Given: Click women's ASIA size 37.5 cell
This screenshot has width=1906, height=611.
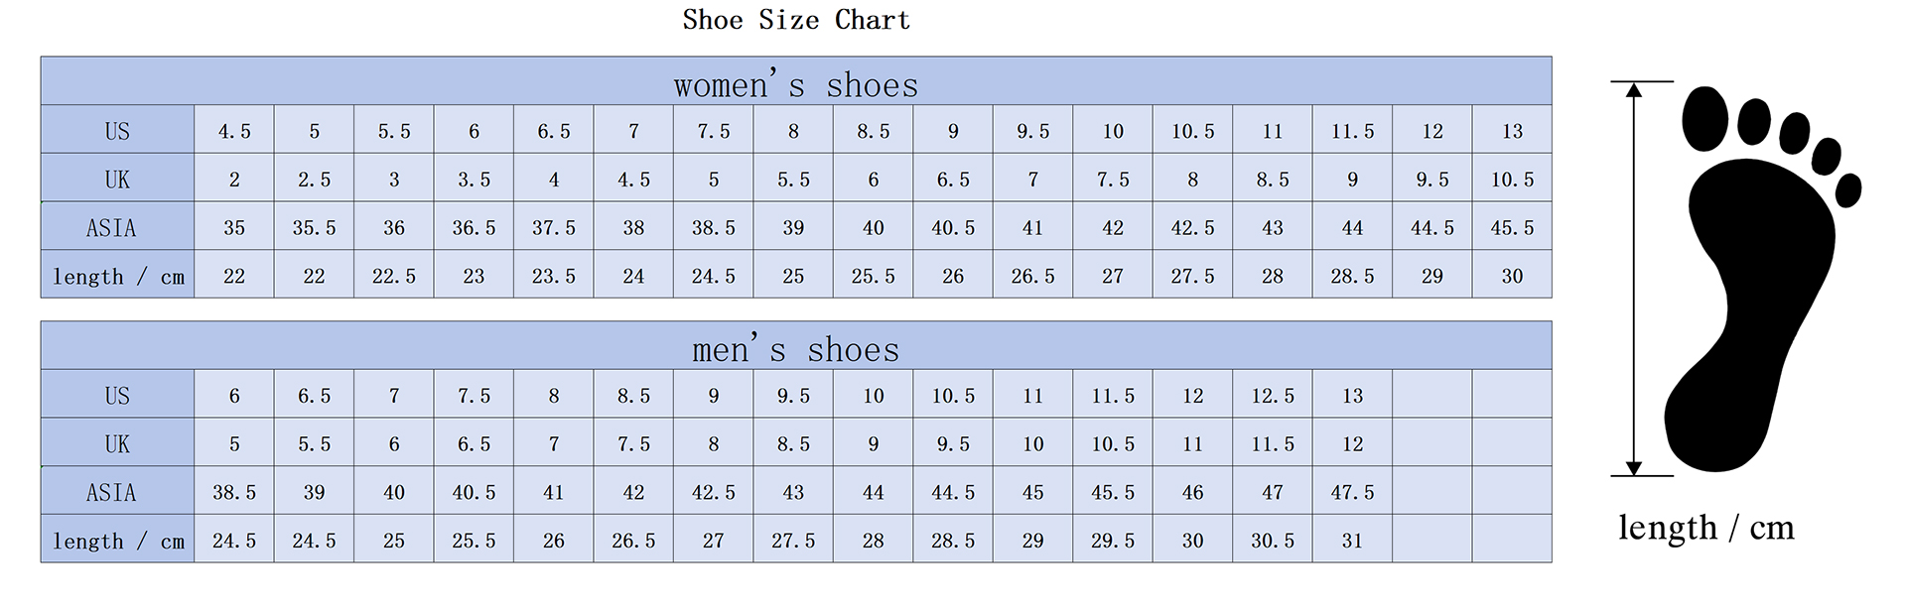Looking at the screenshot, I should pyautogui.click(x=554, y=227).
